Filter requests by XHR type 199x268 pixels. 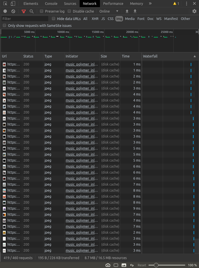(x=95, y=19)
